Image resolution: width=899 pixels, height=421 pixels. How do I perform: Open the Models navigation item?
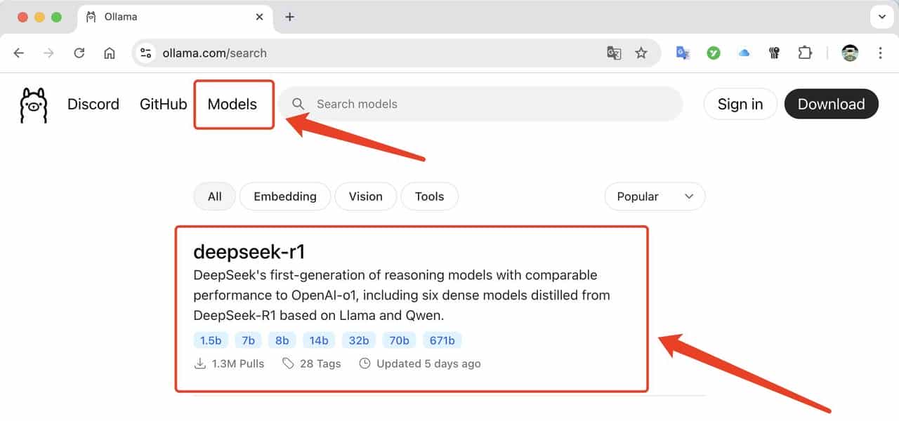coord(232,105)
